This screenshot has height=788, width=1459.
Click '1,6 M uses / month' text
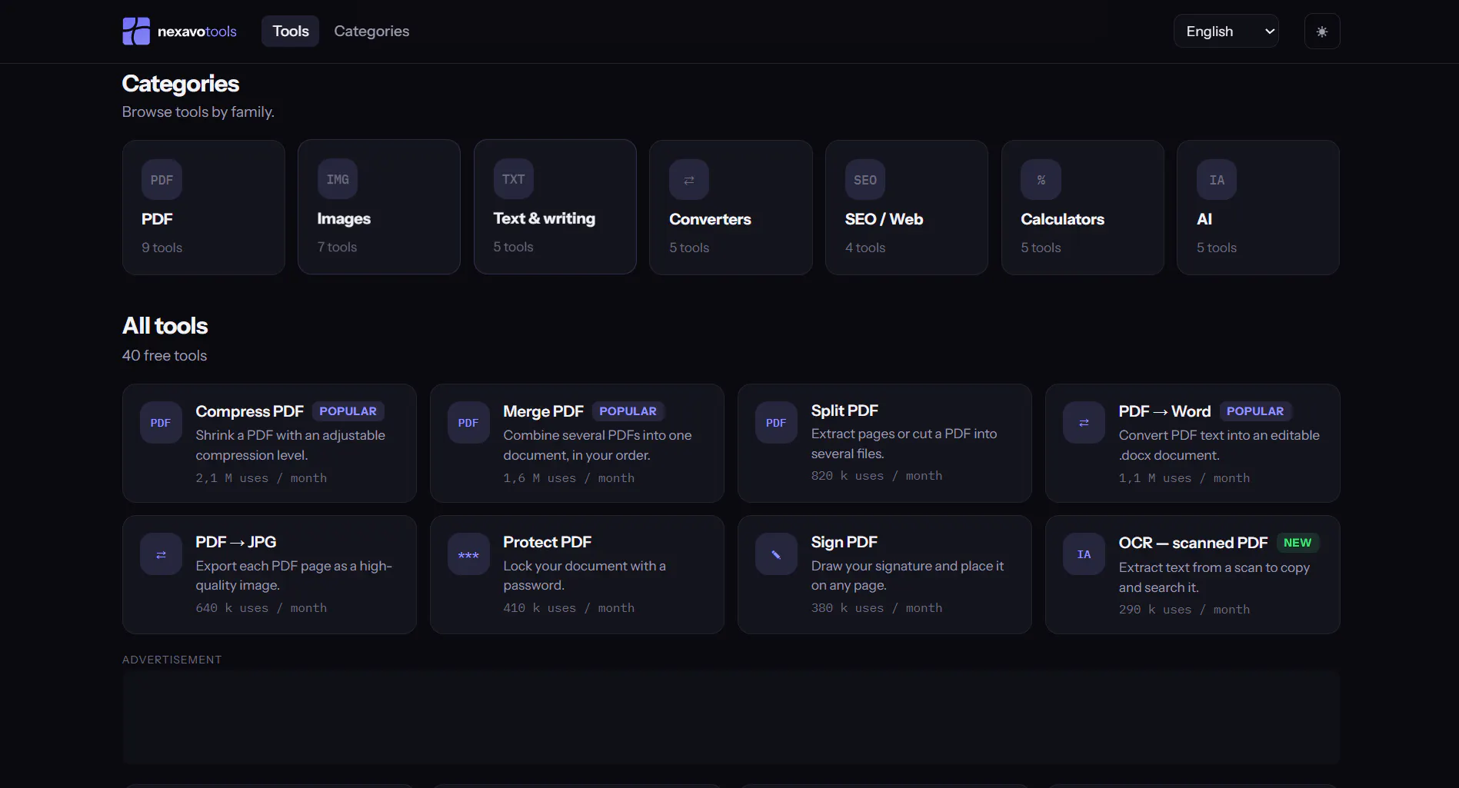coord(569,478)
